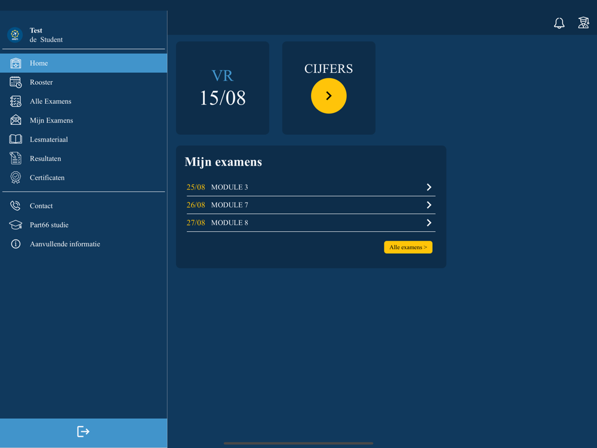
Task: Click the CIJFERS card title
Action: tap(328, 69)
